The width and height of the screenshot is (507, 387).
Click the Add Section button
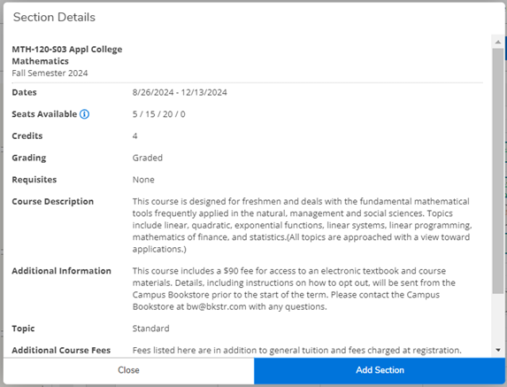tap(380, 370)
